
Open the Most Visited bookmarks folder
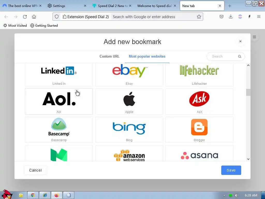point(15,26)
